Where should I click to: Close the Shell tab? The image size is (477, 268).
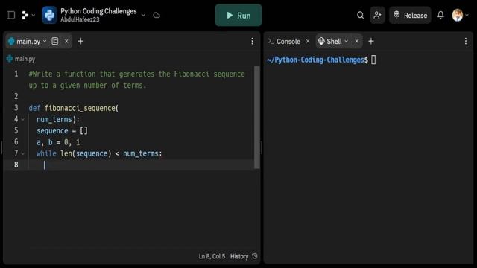coord(356,41)
